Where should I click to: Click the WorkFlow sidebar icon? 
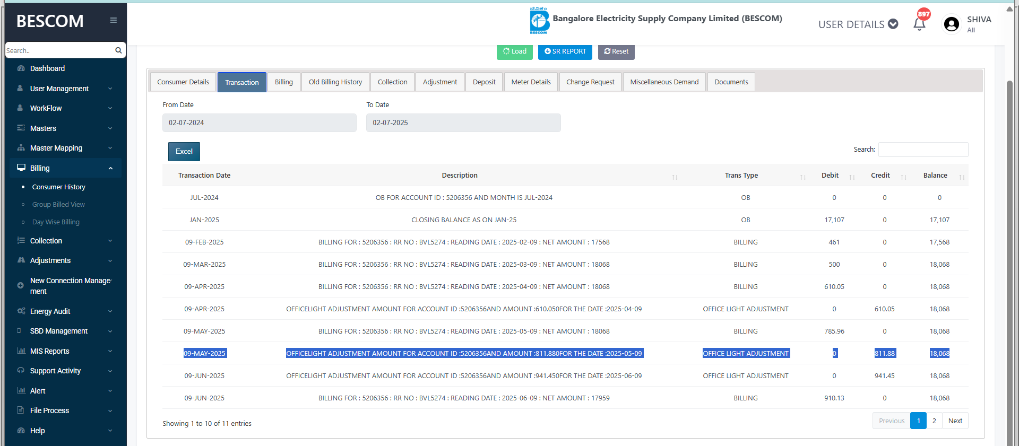(20, 108)
